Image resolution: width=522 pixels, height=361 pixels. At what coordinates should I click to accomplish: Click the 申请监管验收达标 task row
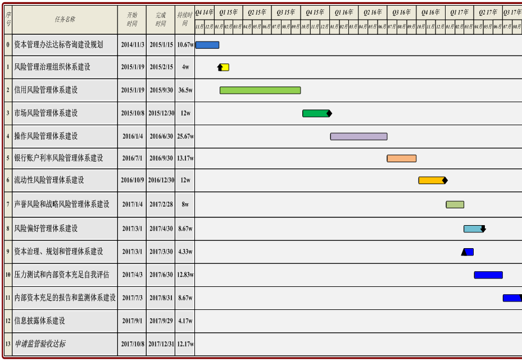tap(40, 344)
